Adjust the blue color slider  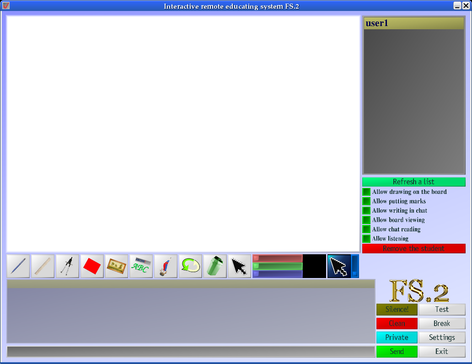(x=278, y=273)
